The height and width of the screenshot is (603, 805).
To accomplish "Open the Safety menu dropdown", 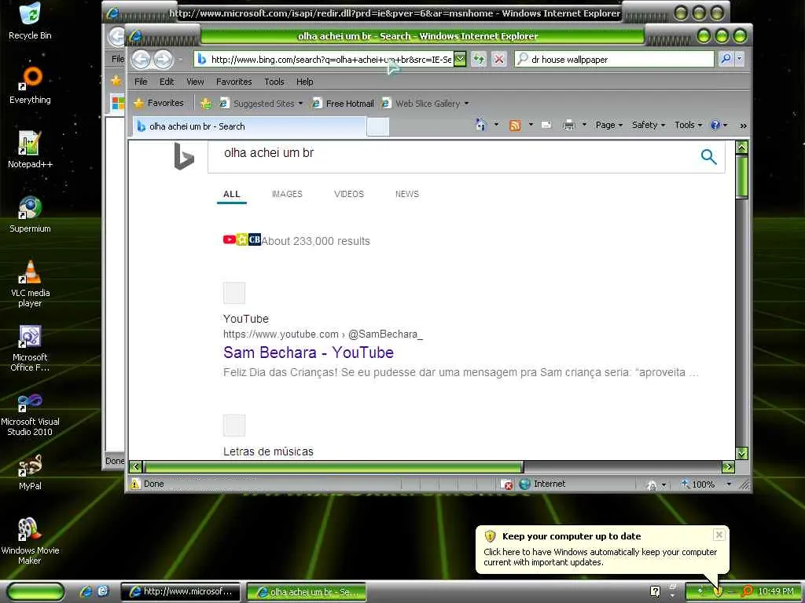I will click(x=649, y=125).
